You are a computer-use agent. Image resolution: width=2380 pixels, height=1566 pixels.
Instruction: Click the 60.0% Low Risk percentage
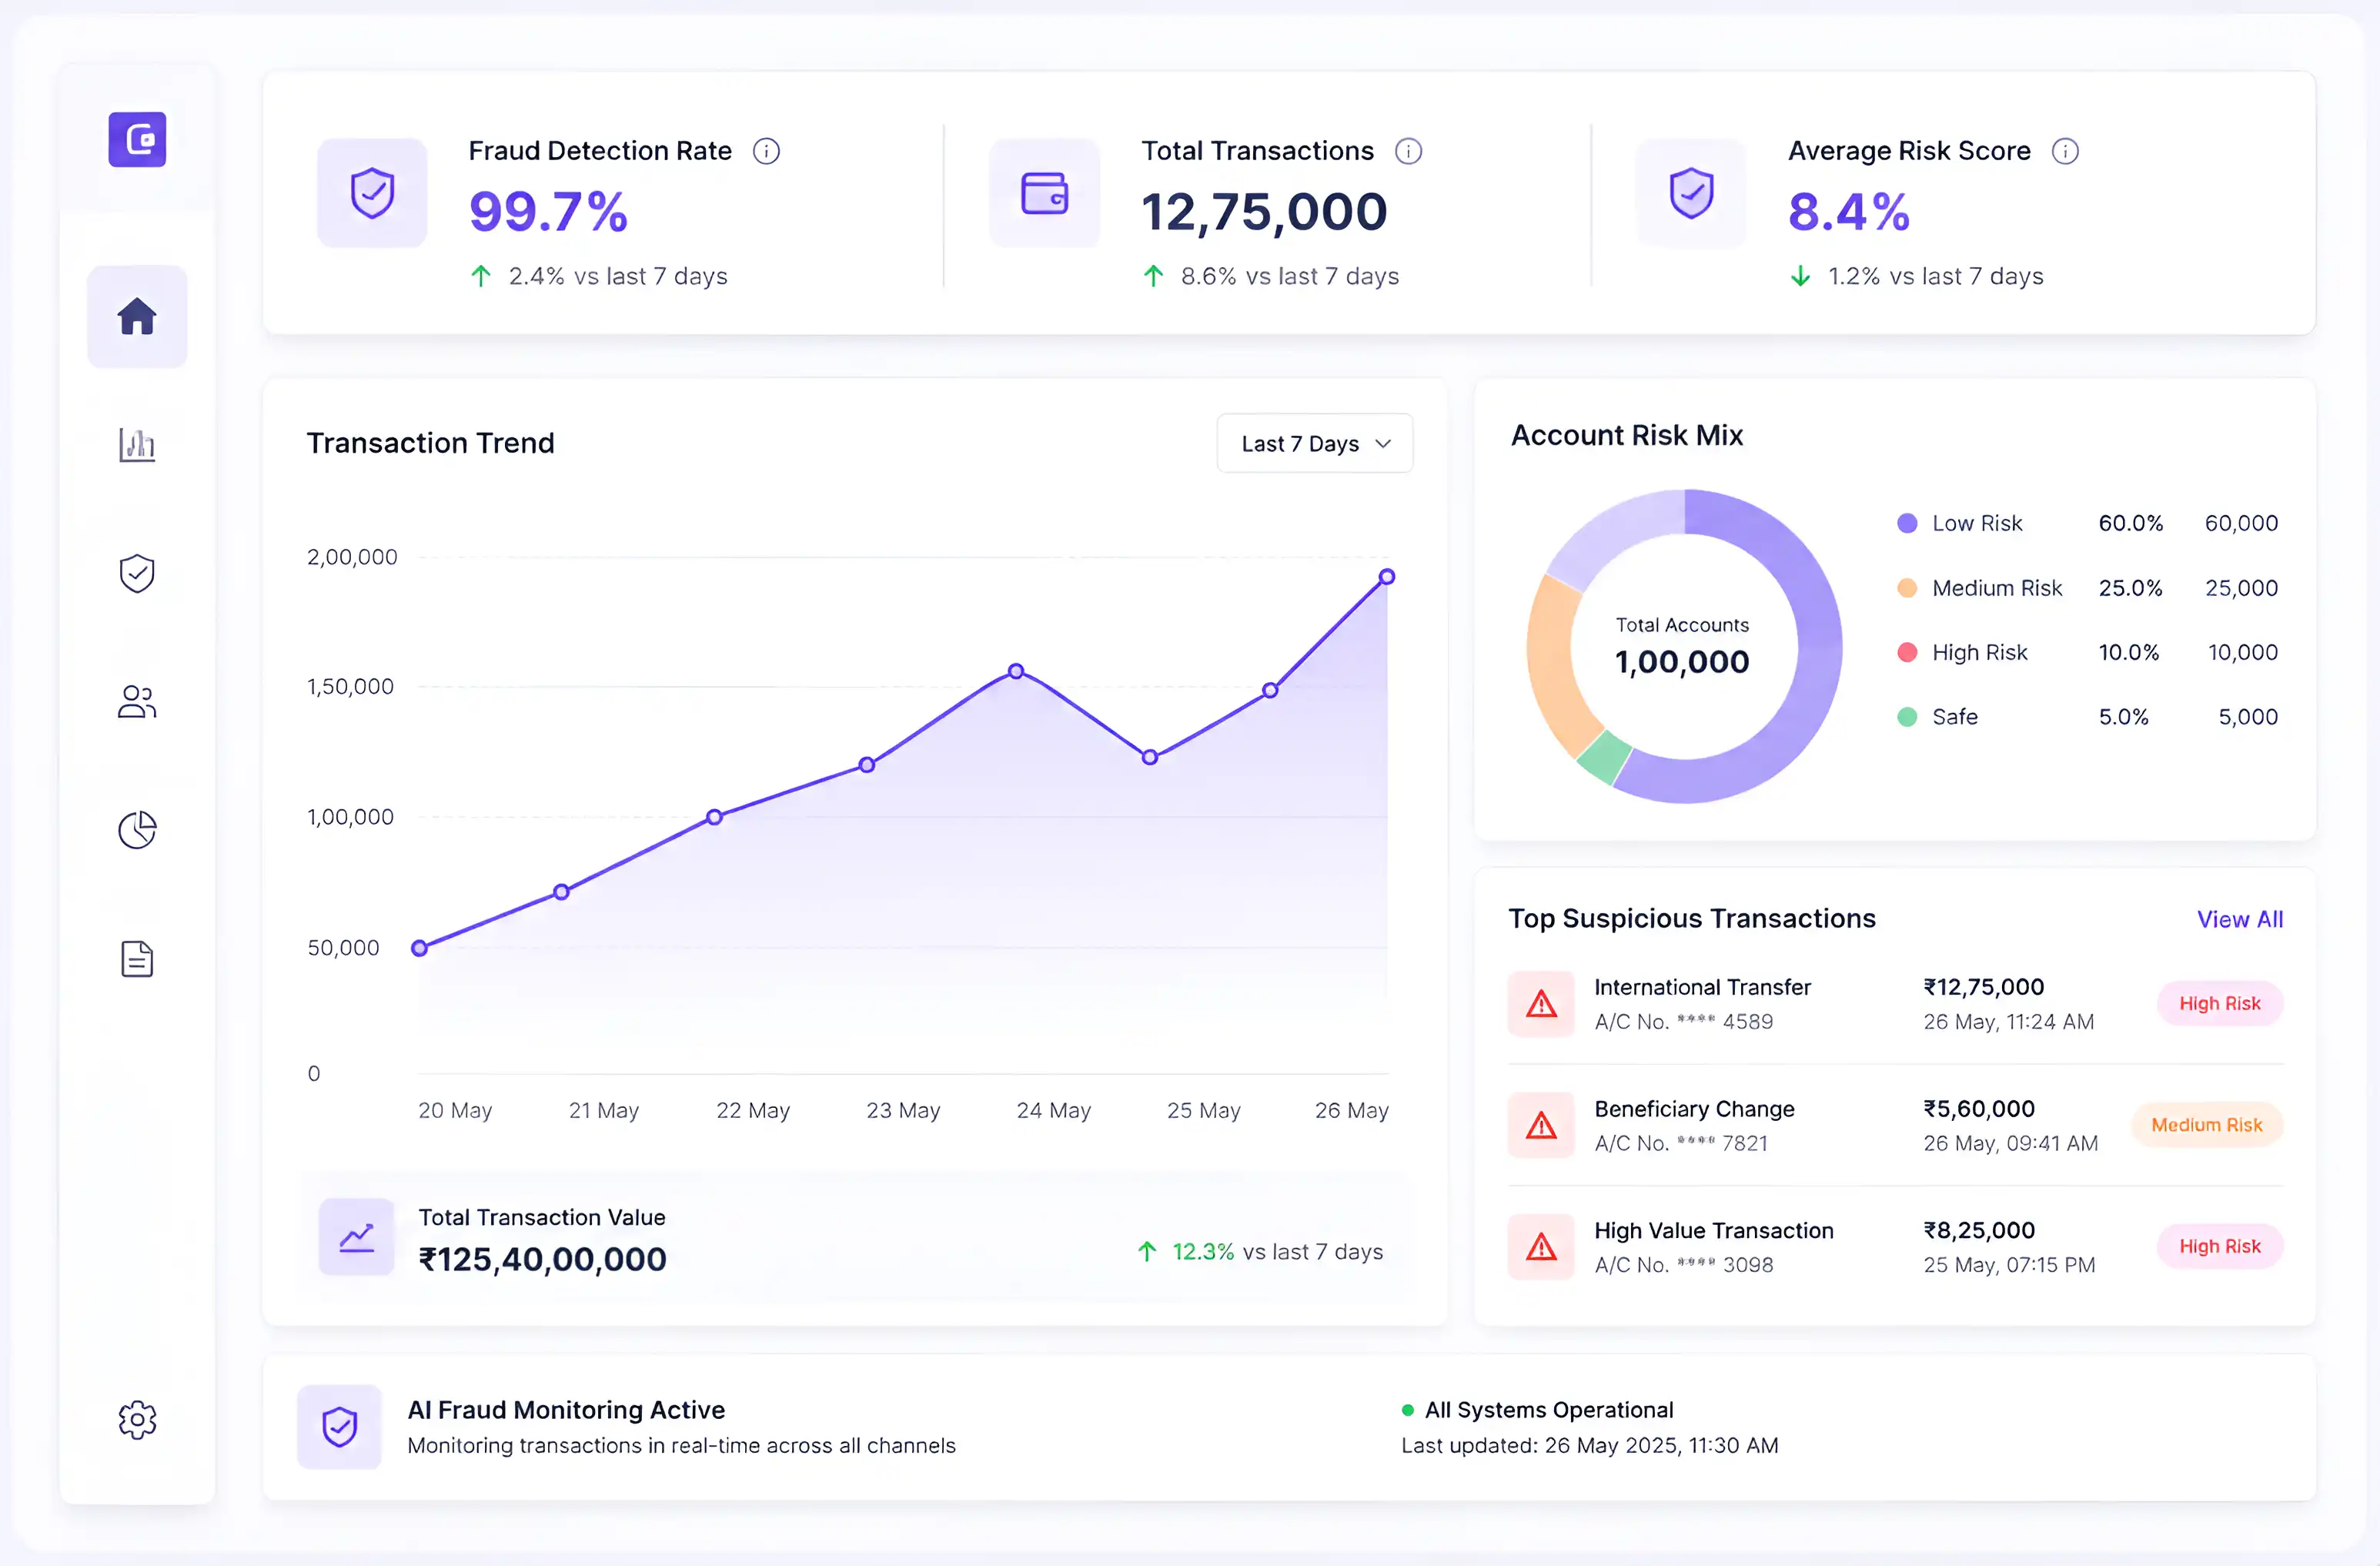point(2130,523)
